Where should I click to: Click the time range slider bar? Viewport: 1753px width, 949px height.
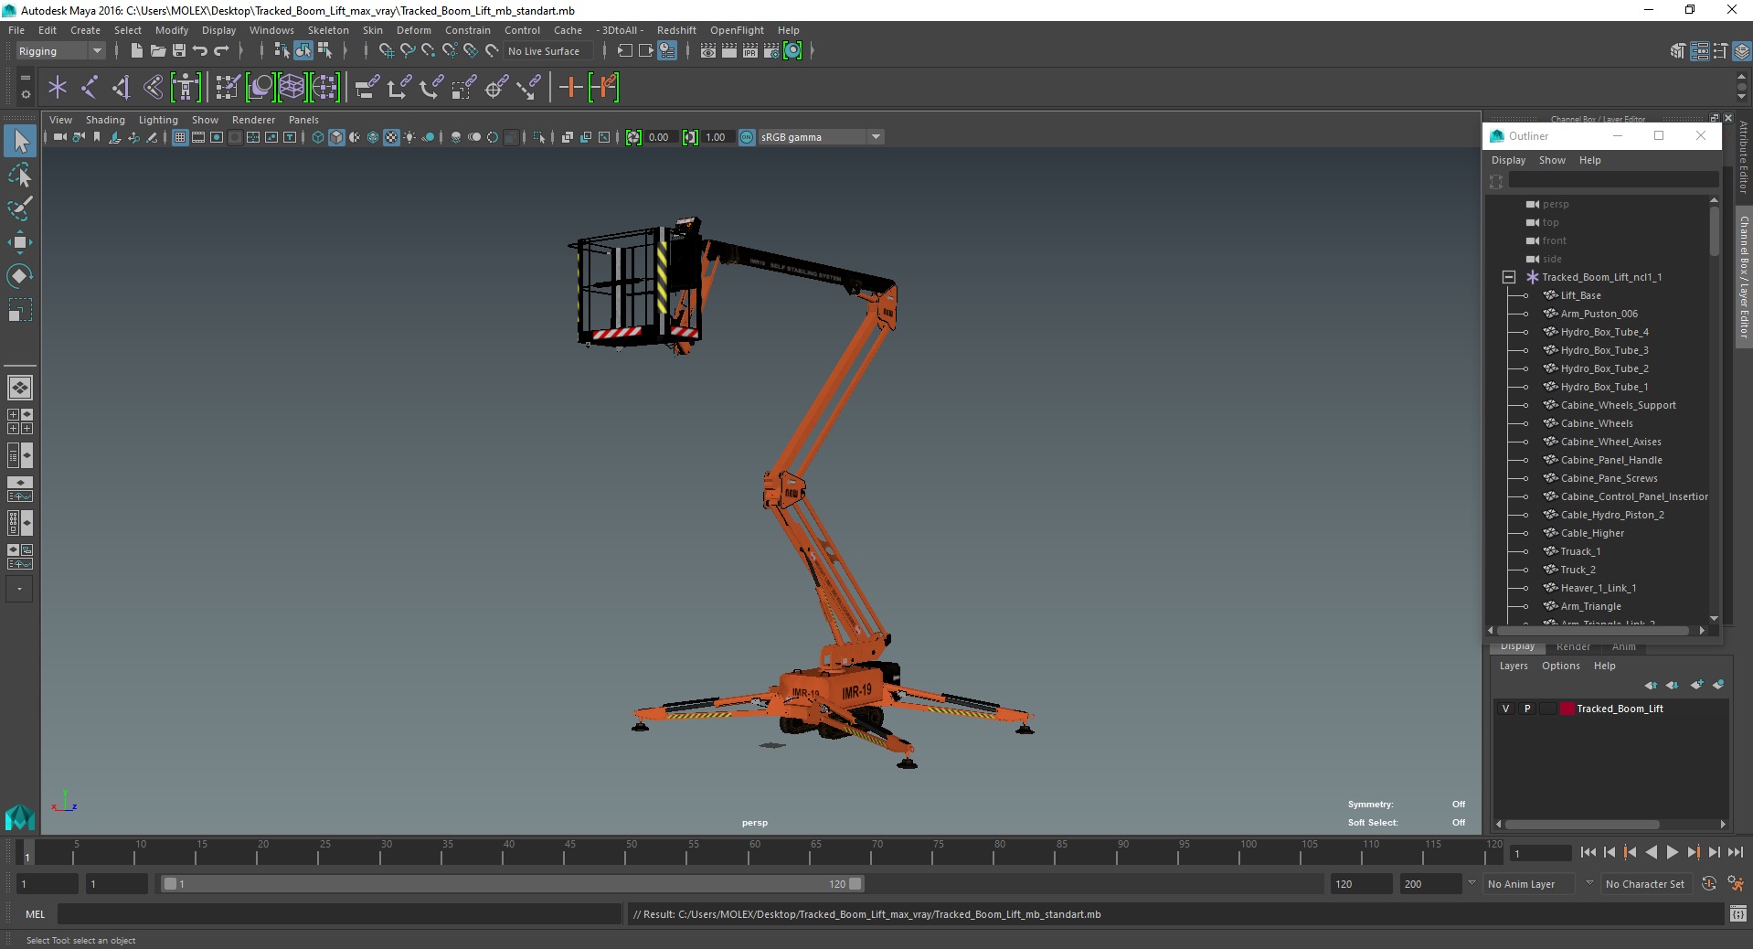512,884
